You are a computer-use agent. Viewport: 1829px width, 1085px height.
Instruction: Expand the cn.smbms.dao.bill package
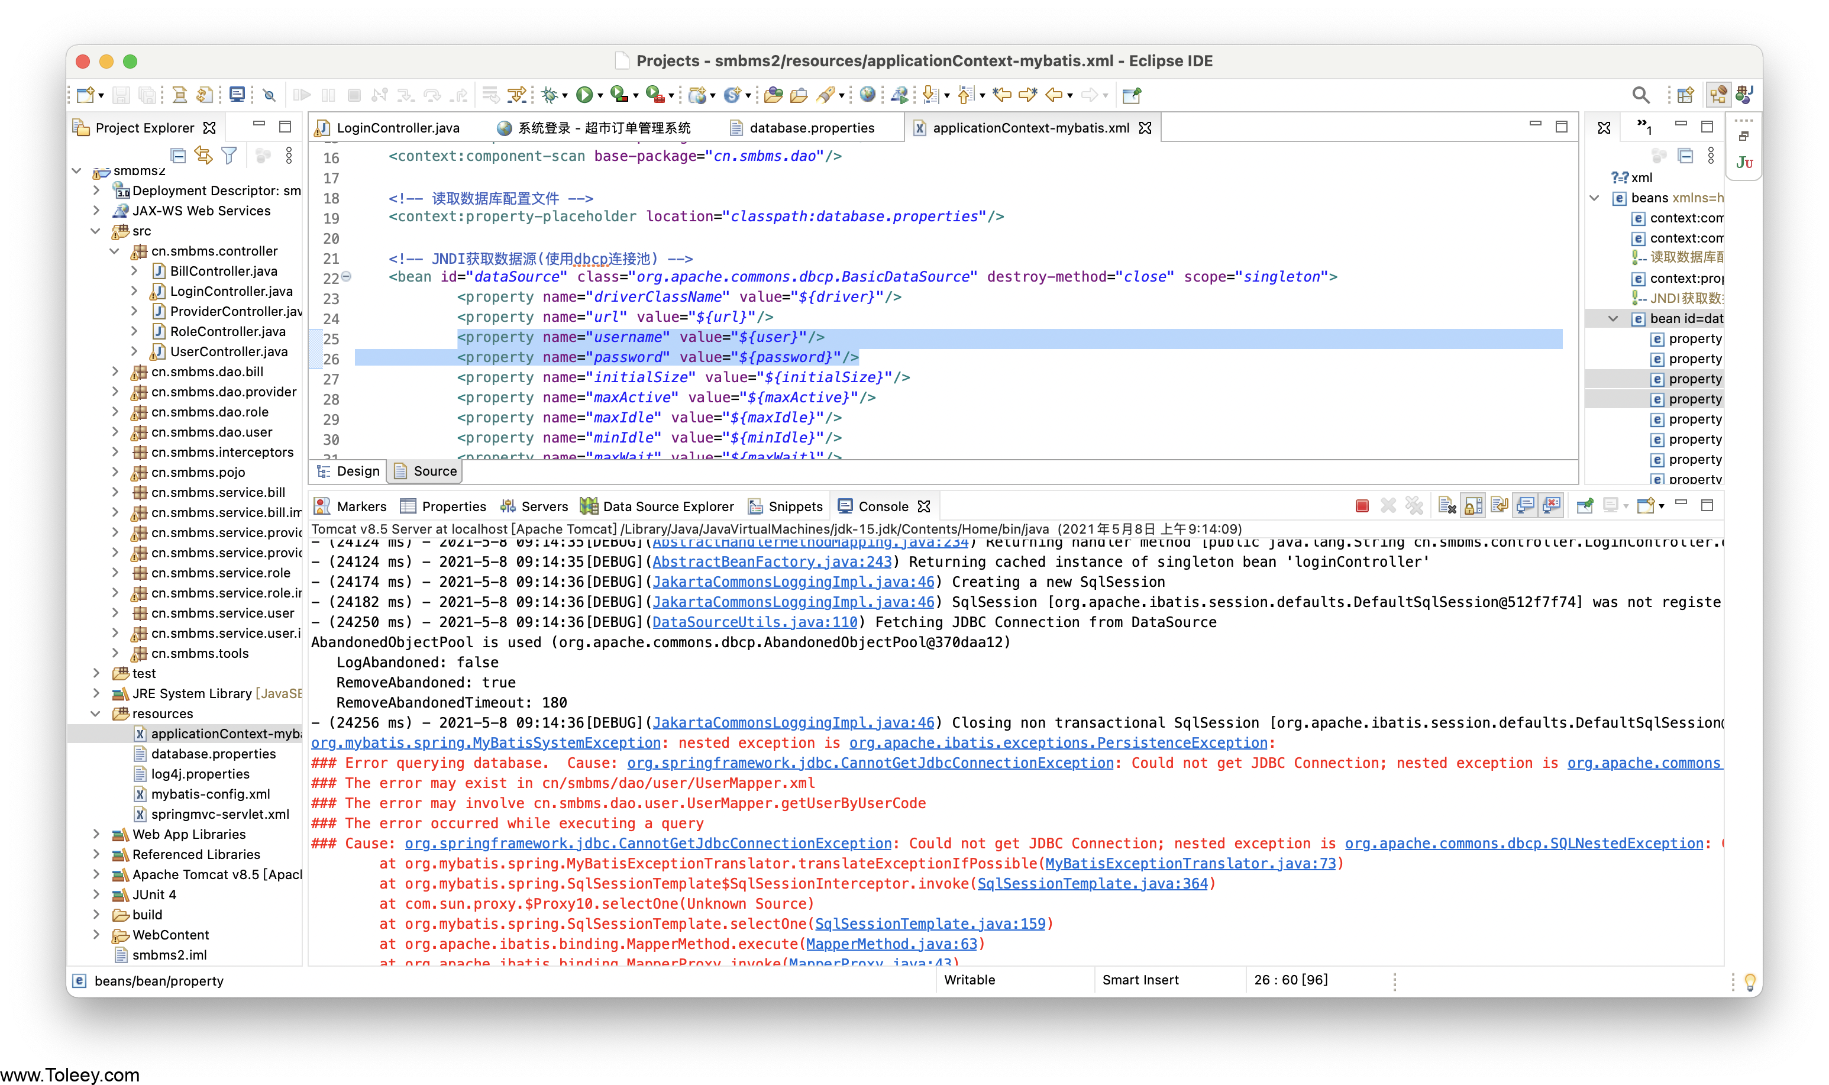click(x=115, y=372)
